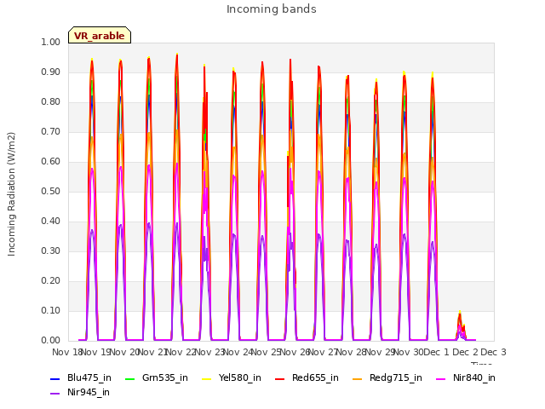Click the orange Redg715_in legend swatch
This screenshot has width=545, height=409.
point(357,378)
